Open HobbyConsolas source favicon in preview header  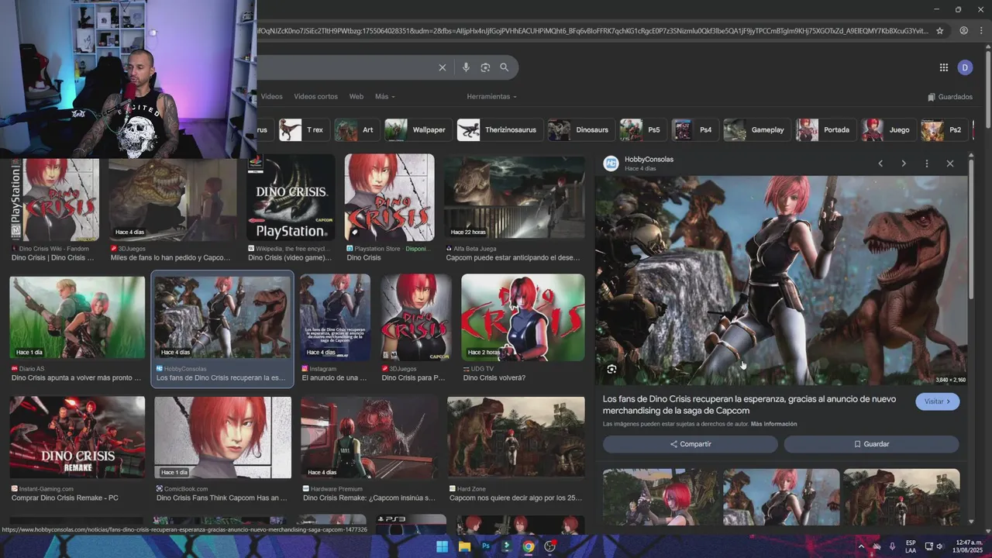coord(611,164)
